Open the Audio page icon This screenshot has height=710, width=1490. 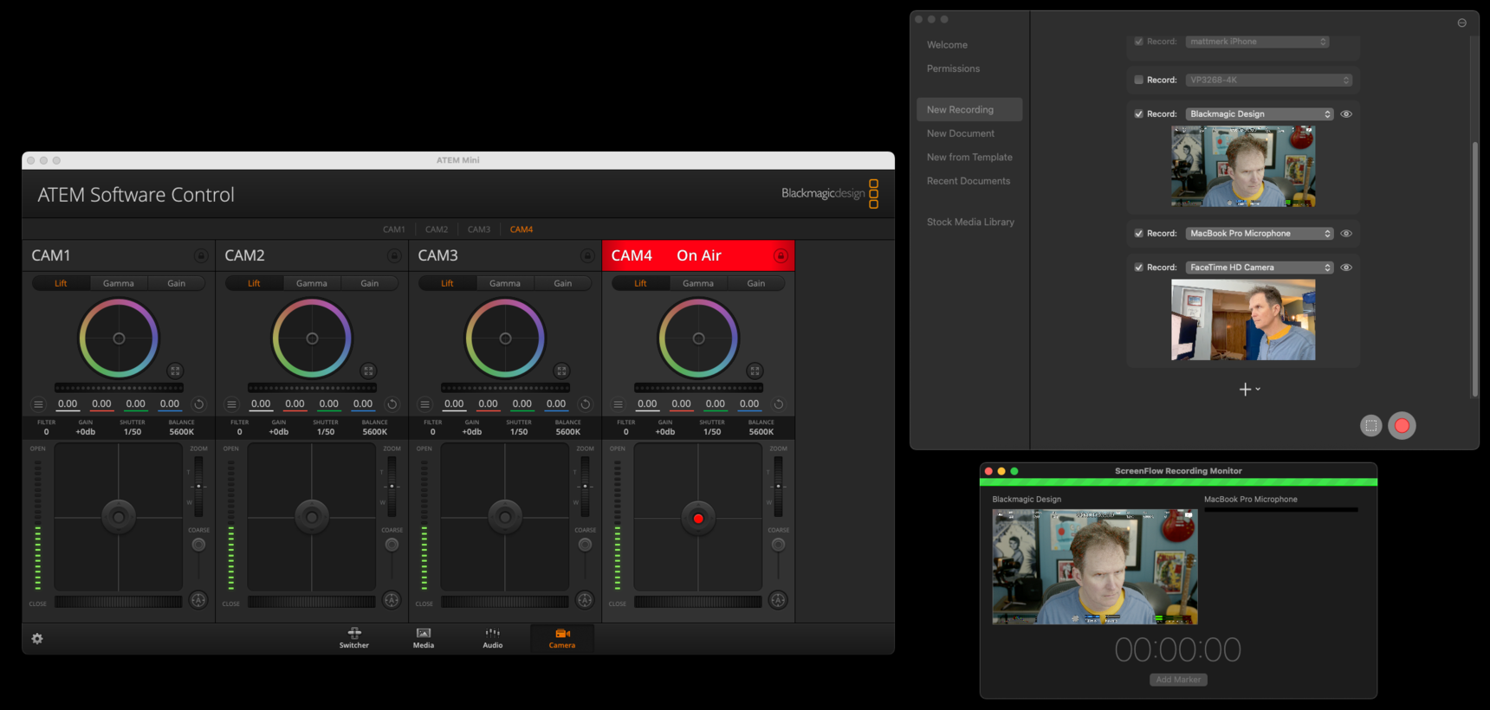[493, 637]
